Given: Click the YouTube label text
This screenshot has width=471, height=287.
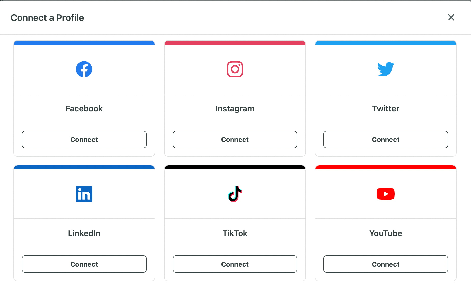Looking at the screenshot, I should [385, 233].
